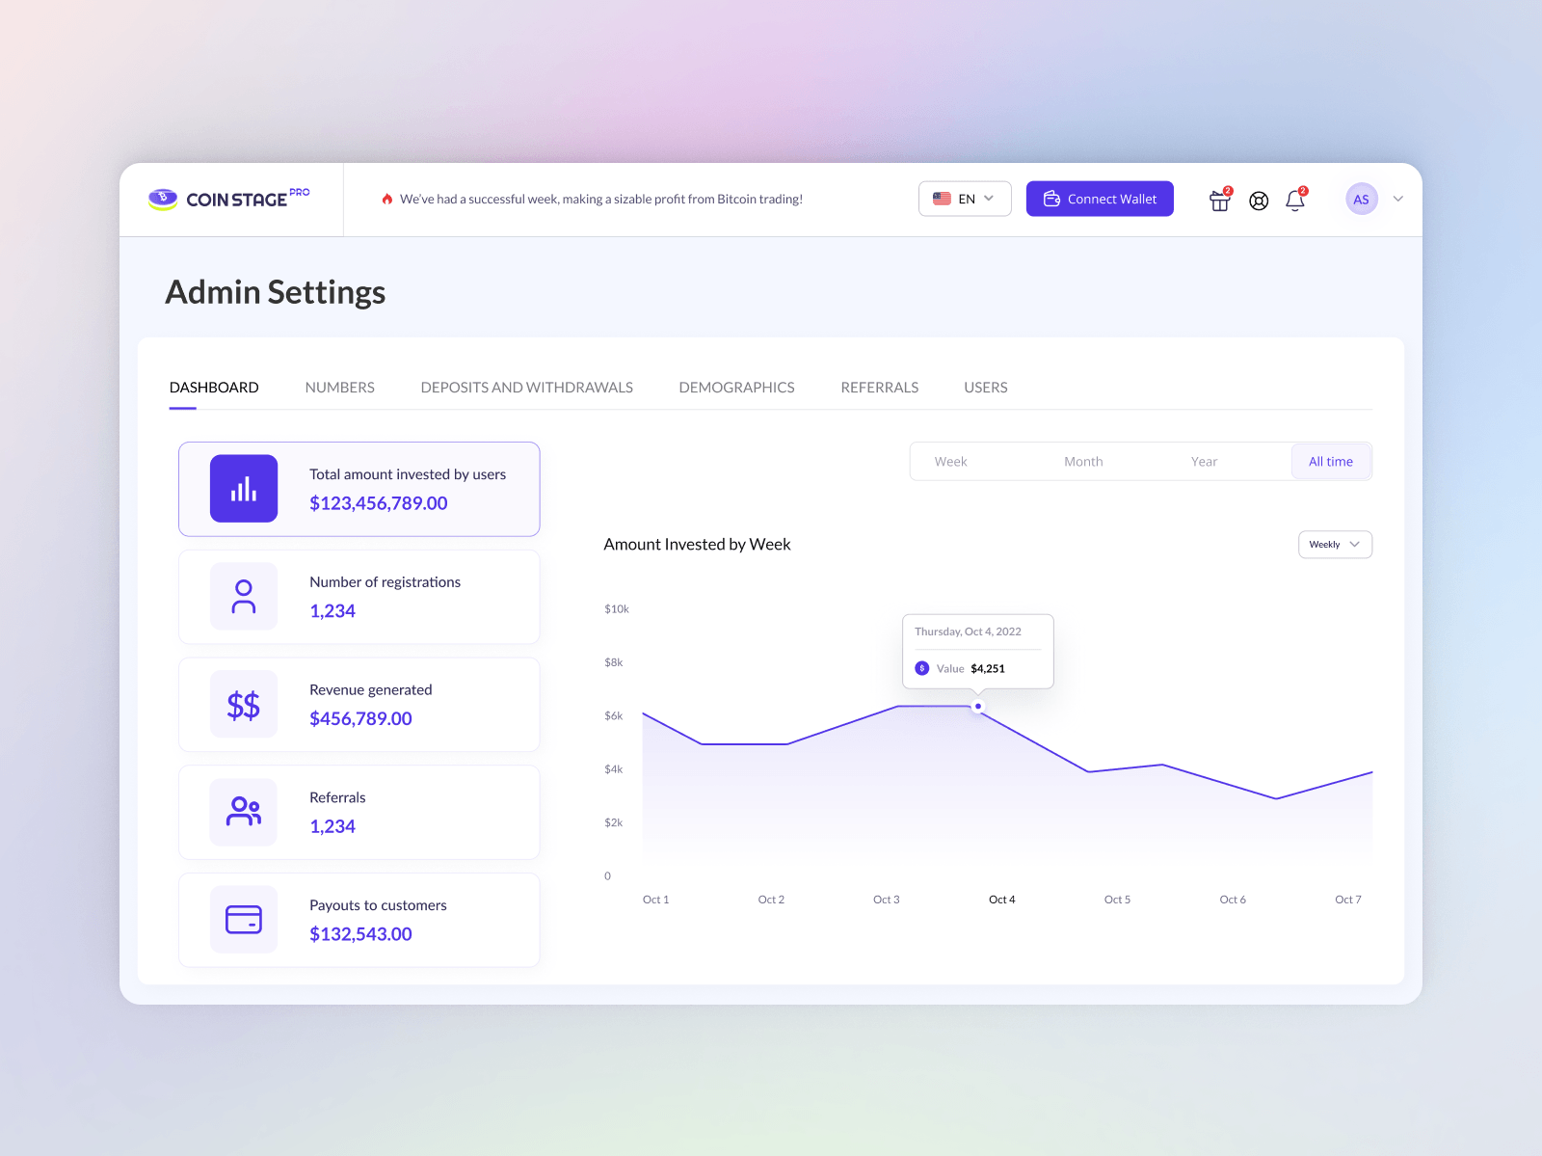Image resolution: width=1542 pixels, height=1156 pixels.
Task: Select the Week time range
Action: (x=951, y=462)
